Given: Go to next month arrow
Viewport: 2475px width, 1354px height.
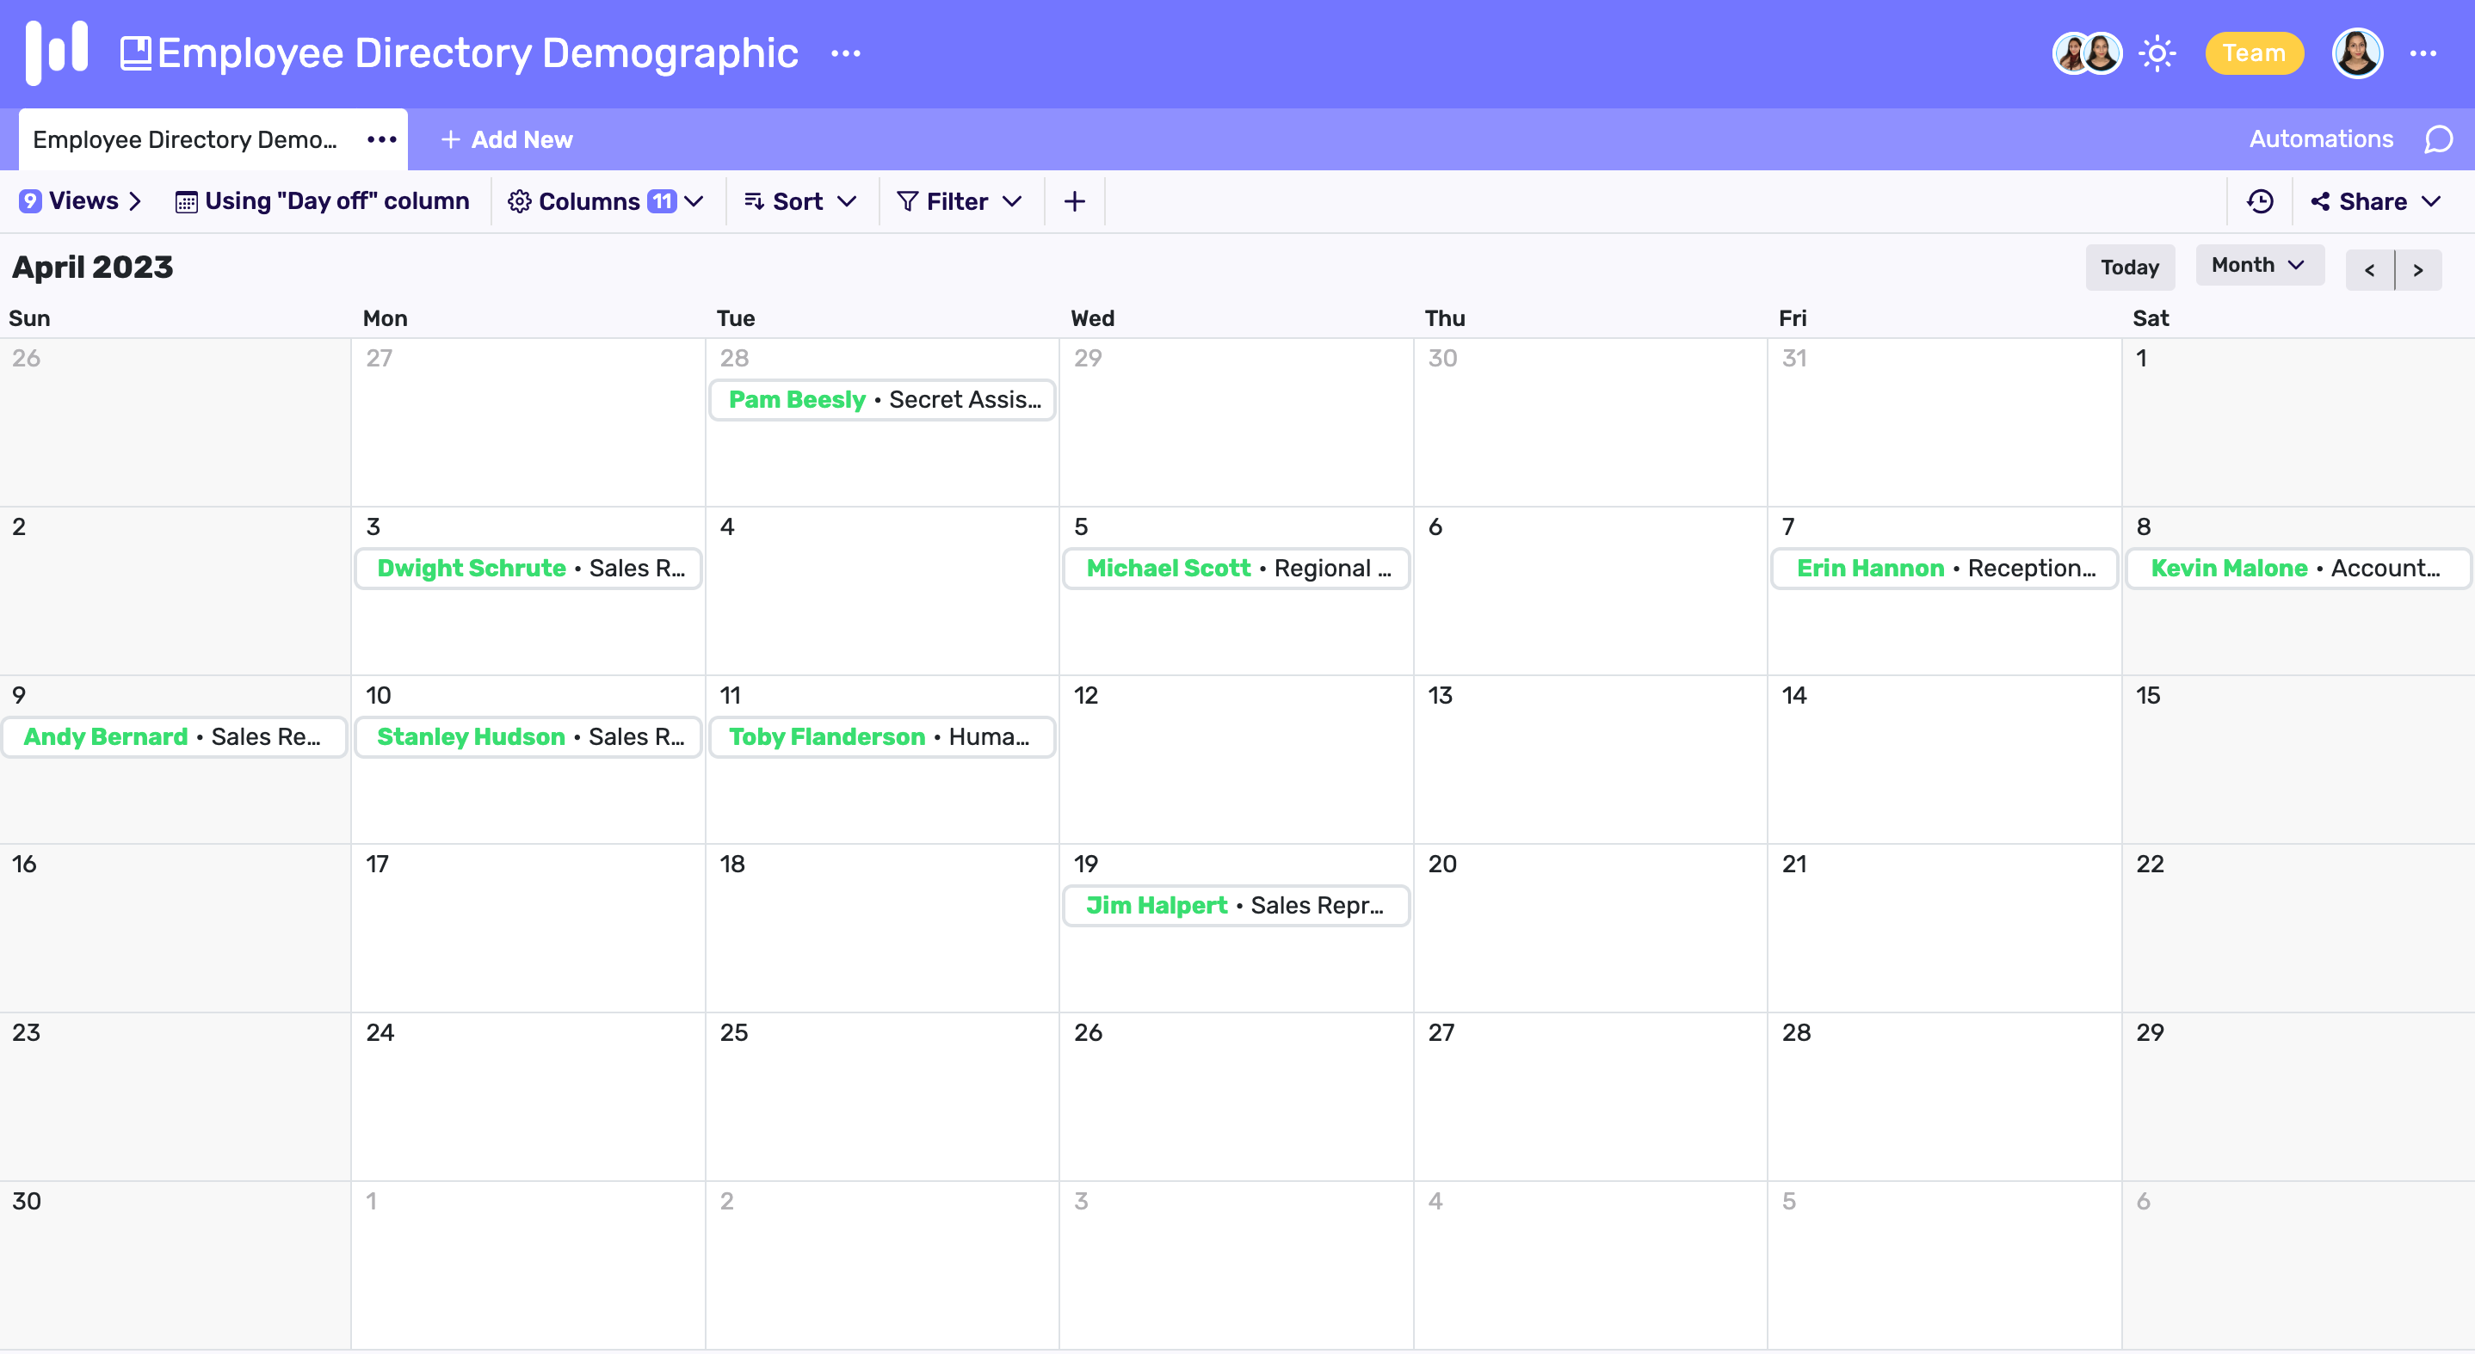Looking at the screenshot, I should 2417,271.
